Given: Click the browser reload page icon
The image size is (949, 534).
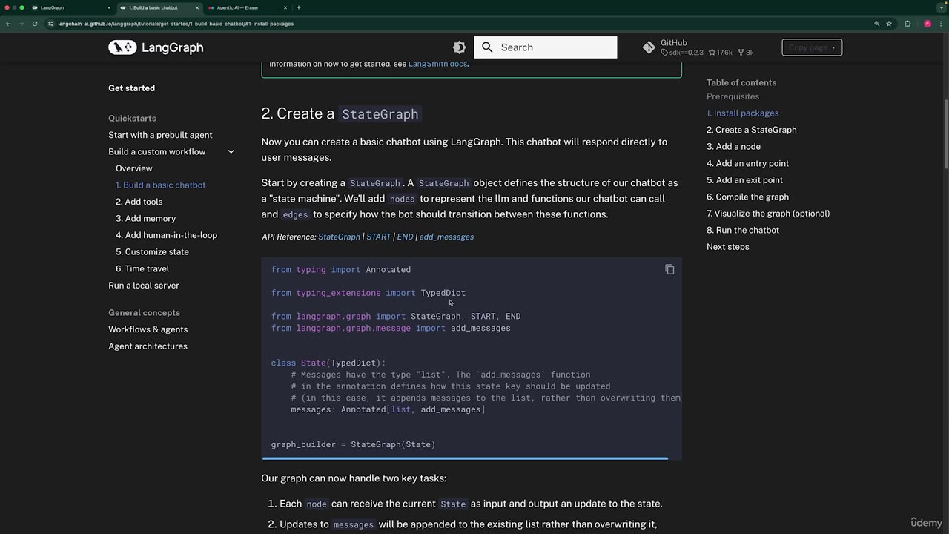Looking at the screenshot, I should tap(34, 24).
